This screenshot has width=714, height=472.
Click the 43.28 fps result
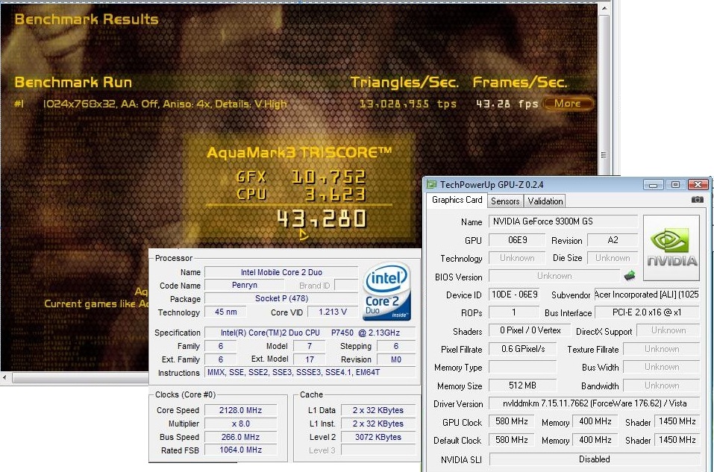coord(507,104)
